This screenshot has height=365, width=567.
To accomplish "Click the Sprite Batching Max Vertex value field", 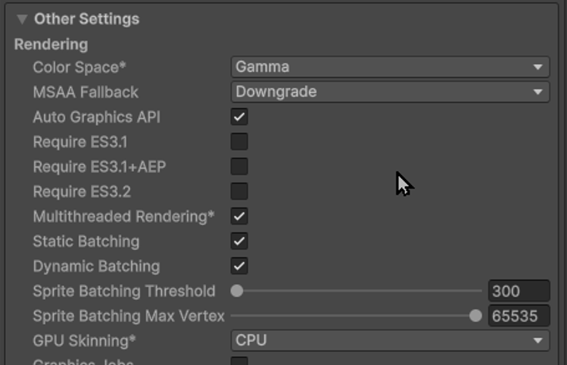I will (518, 316).
